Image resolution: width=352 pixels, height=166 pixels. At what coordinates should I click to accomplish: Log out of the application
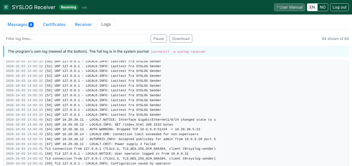click(340, 7)
